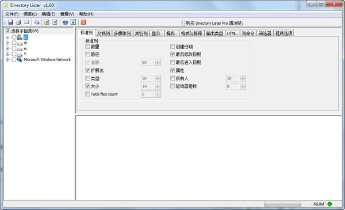Switch to the HTML tab

(x=232, y=33)
